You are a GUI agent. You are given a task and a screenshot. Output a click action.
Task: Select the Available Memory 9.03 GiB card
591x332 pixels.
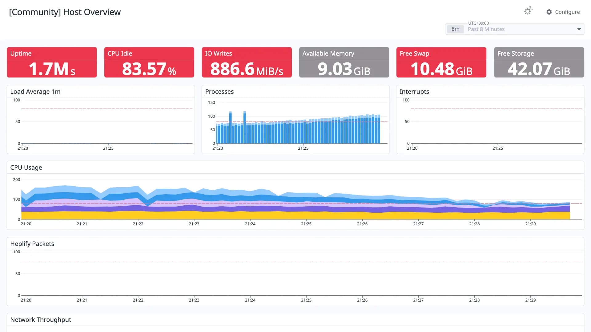[344, 62]
